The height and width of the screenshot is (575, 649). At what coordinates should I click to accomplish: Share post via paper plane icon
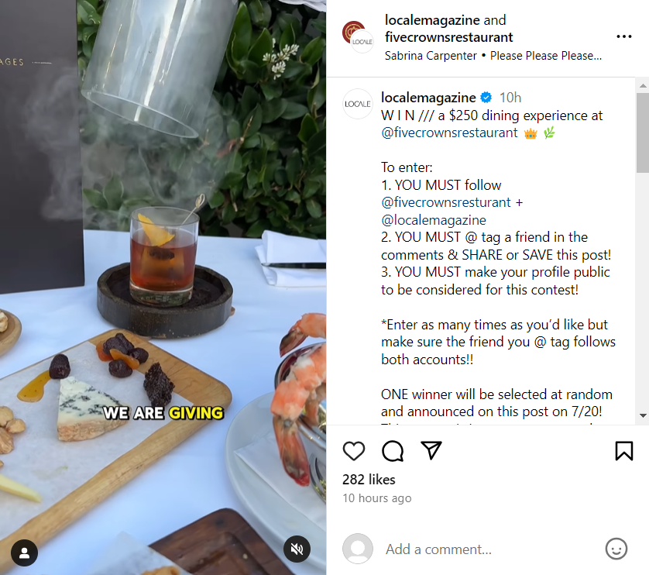(431, 451)
